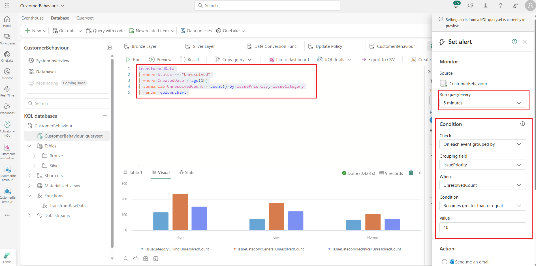Open Workloads in left rail
Viewport: 536px width, 266px height.
tap(7, 109)
